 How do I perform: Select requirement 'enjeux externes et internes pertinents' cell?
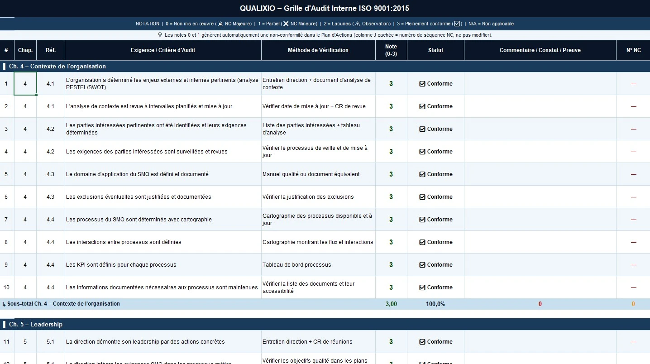[163, 84]
